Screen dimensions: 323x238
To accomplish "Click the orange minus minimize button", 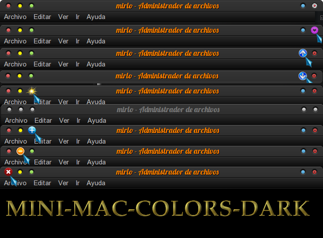I will [x=20, y=151].
